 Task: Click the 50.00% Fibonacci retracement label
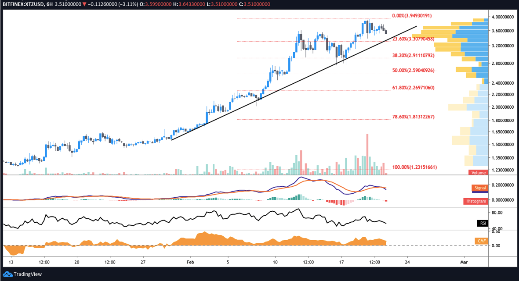click(413, 70)
